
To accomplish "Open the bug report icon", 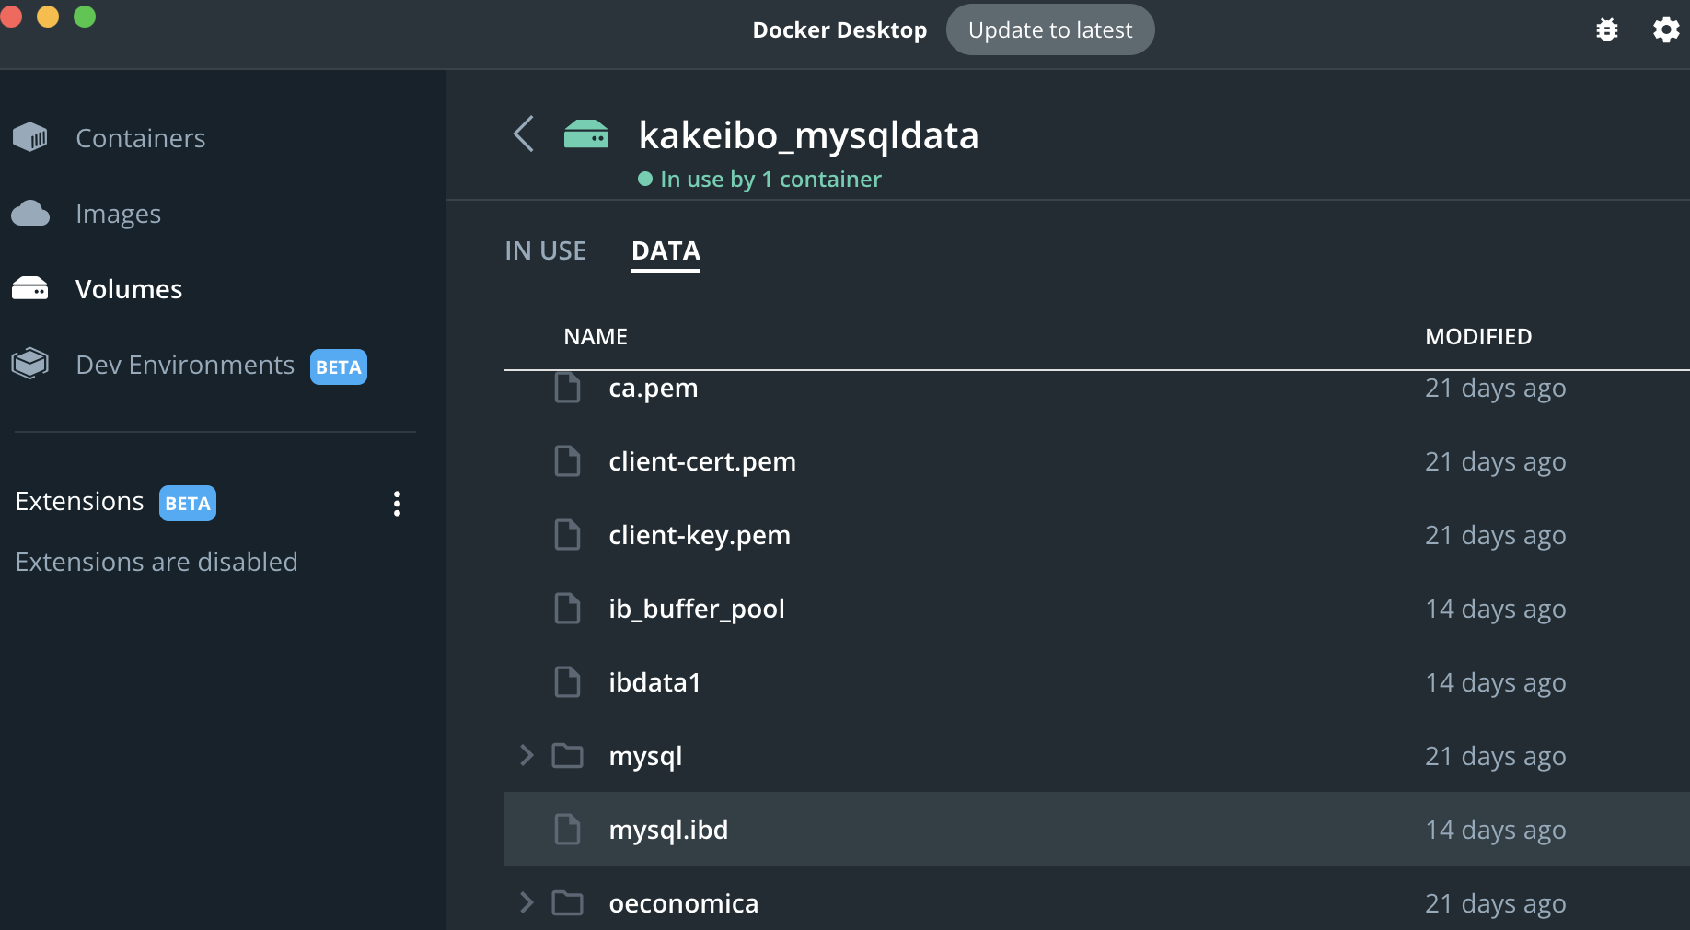I will (x=1607, y=29).
